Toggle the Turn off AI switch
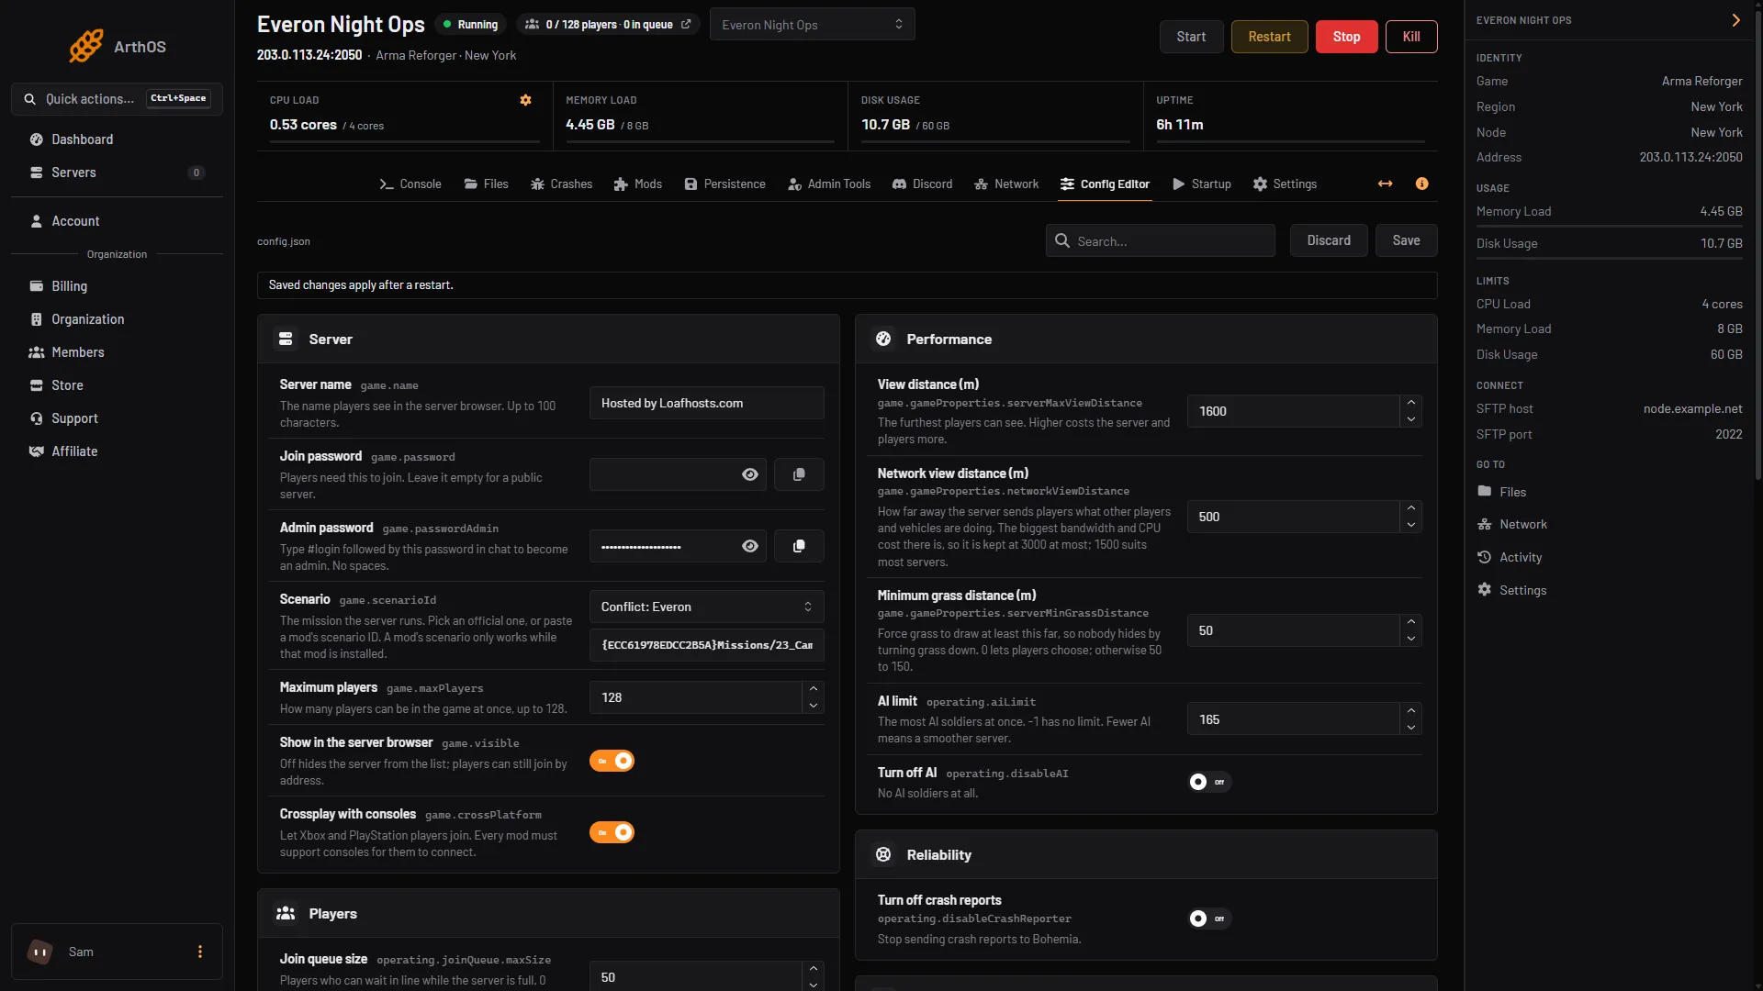Screen dimensions: 1763x991 tap(1209, 782)
